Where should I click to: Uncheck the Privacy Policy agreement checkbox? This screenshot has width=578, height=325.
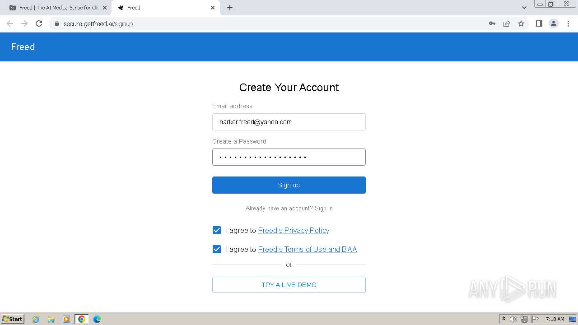click(217, 230)
